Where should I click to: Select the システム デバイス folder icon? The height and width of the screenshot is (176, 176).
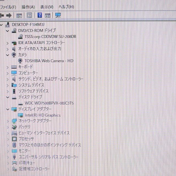point(14,85)
